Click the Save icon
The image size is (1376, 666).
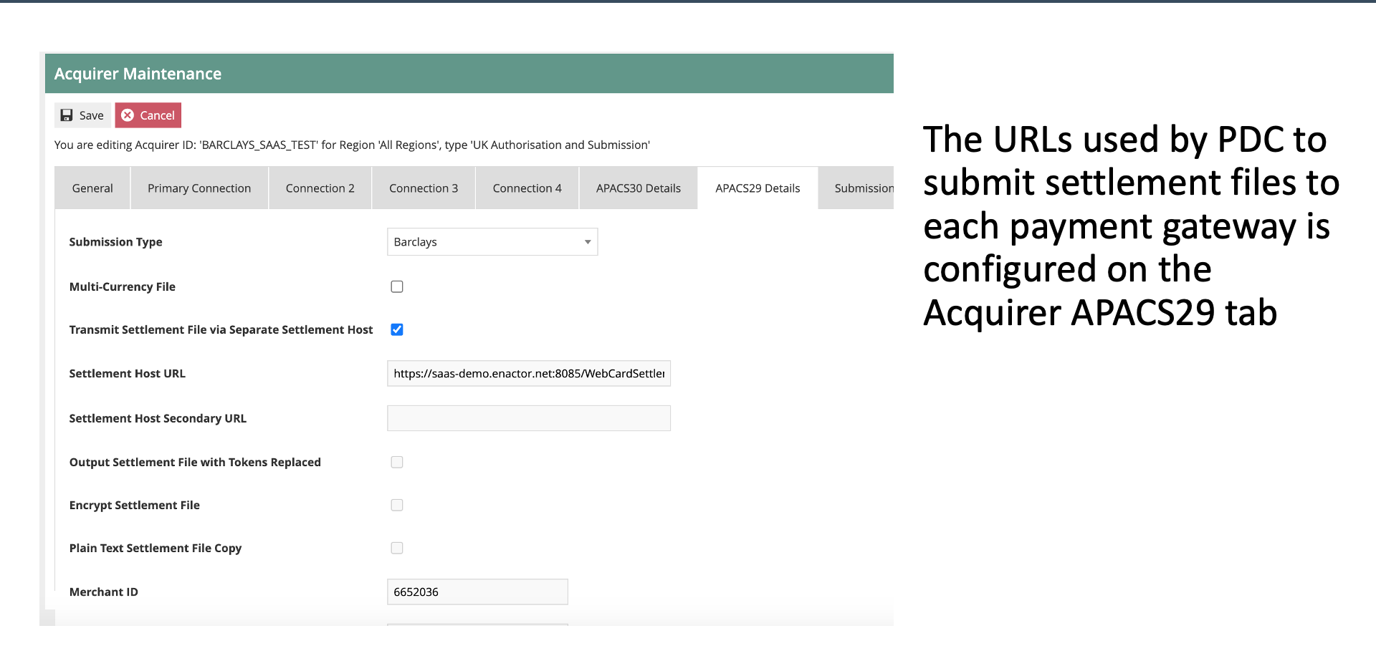(67, 115)
